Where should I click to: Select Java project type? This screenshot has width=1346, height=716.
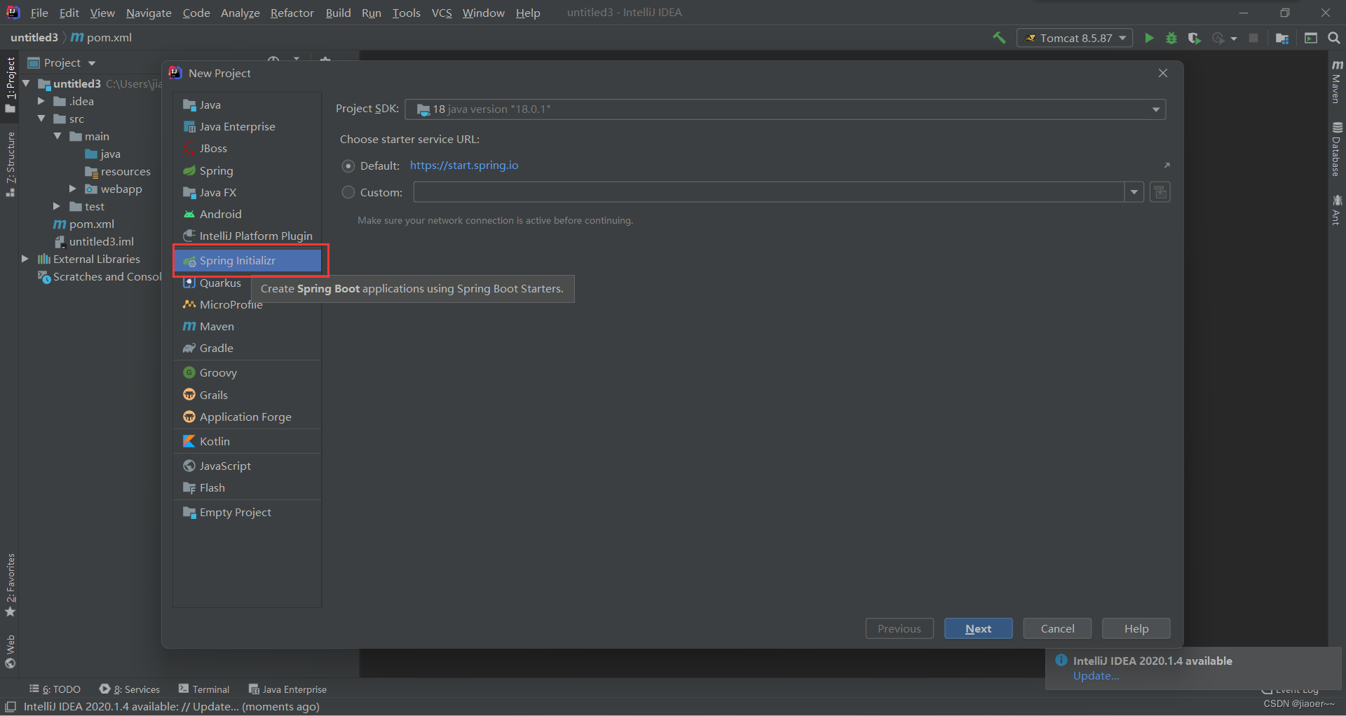tap(247, 104)
